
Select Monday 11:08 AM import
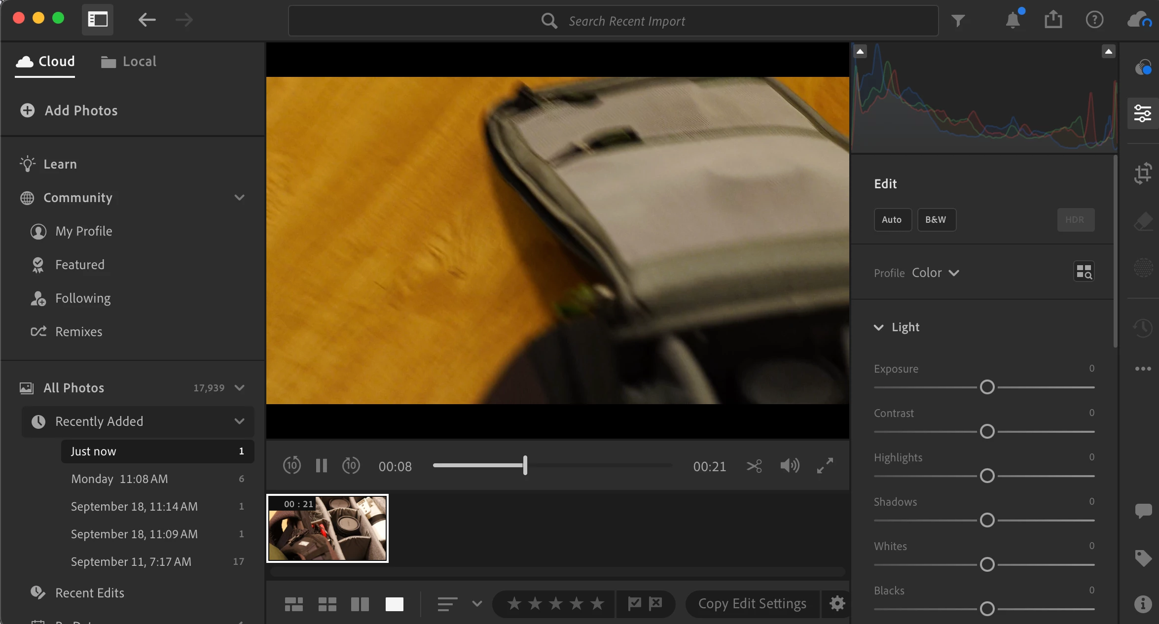119,479
